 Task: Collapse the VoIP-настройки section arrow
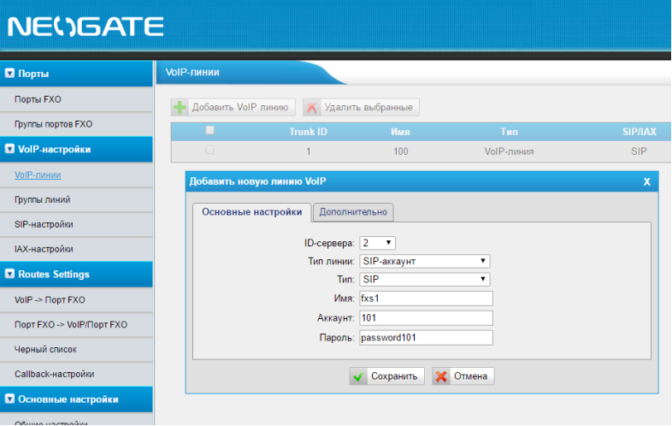click(x=10, y=149)
